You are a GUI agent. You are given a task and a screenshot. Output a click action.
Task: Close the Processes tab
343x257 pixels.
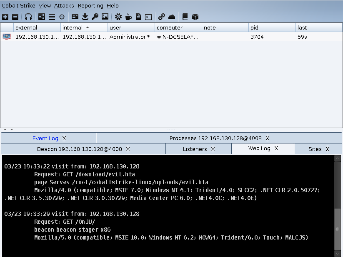[x=268, y=138]
